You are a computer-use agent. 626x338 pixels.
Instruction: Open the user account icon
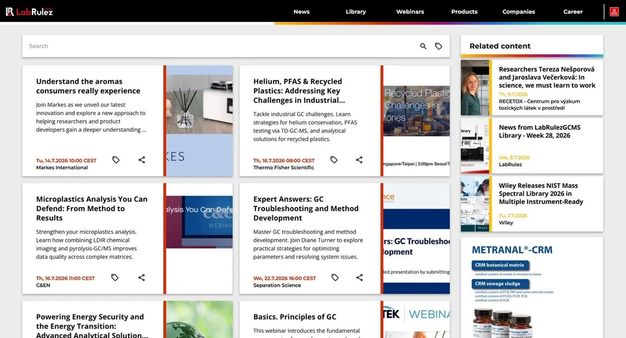[614, 12]
